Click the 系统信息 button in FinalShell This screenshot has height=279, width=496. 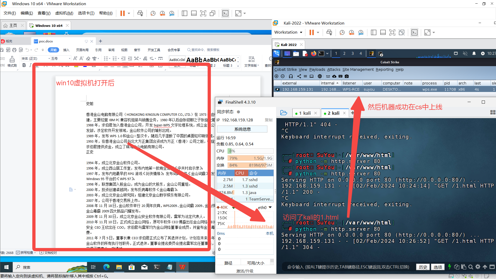click(242, 129)
